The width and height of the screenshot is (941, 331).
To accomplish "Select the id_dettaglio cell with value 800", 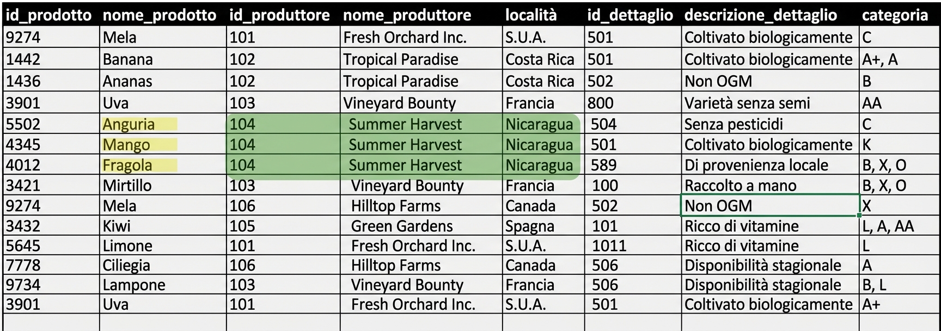I will point(601,103).
